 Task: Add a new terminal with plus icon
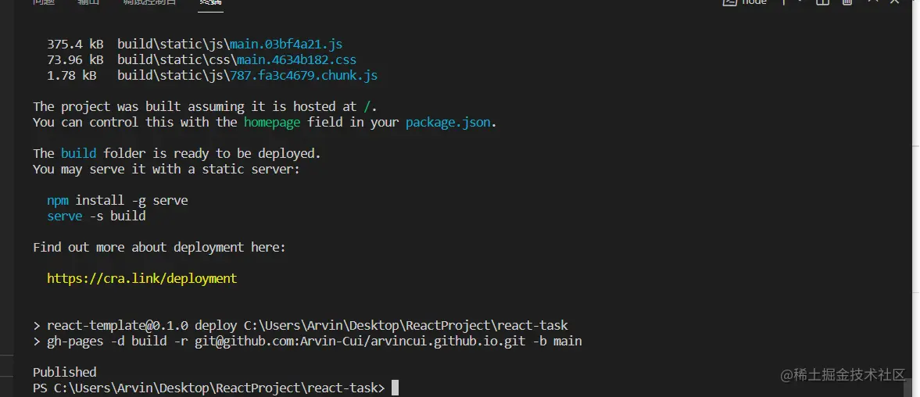pos(786,2)
